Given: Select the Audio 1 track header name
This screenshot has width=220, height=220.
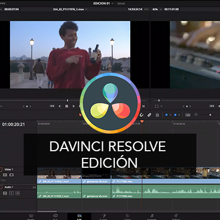Looking at the screenshot, I should click(9, 187).
